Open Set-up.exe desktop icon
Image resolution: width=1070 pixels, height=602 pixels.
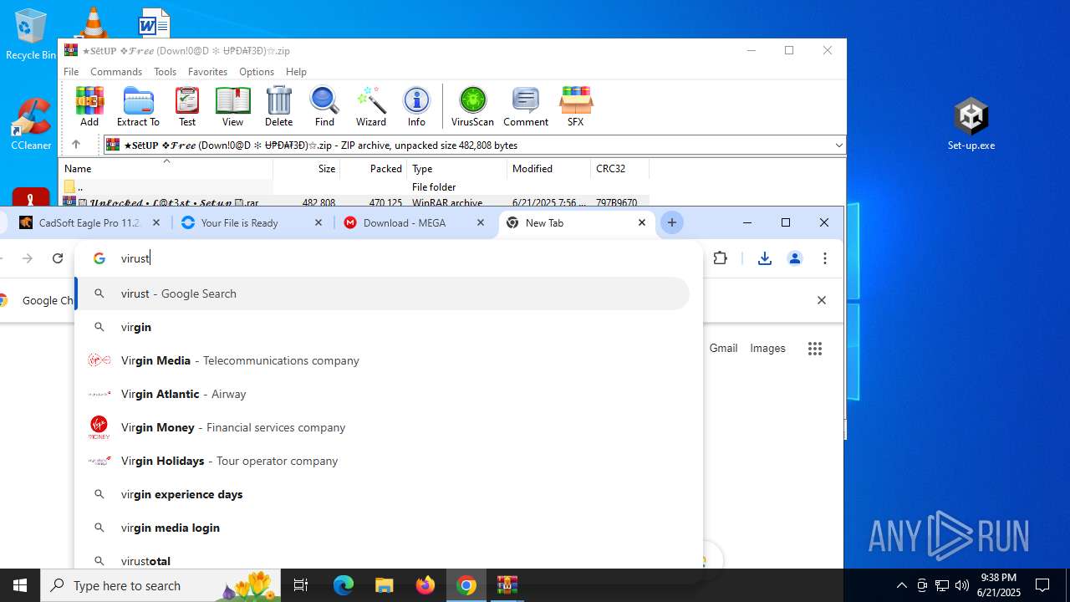click(x=971, y=124)
